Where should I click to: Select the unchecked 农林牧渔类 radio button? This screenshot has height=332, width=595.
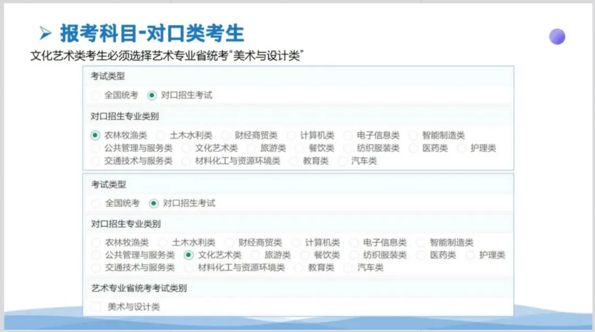(x=96, y=242)
